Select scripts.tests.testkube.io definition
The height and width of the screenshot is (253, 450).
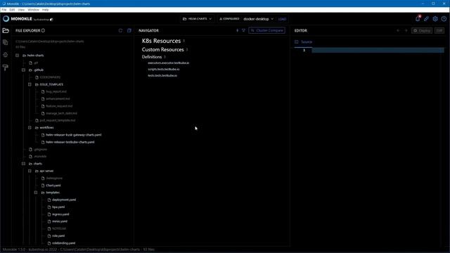pyautogui.click(x=164, y=69)
